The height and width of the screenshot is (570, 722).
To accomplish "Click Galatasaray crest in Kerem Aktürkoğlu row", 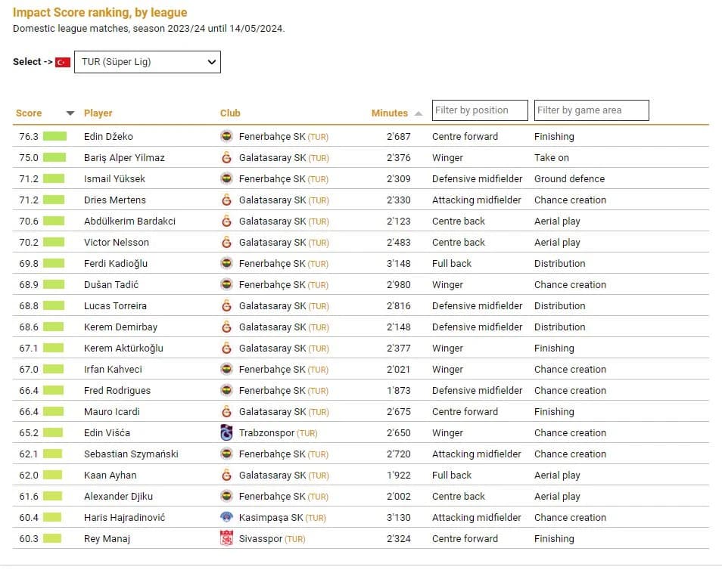I will (x=226, y=349).
